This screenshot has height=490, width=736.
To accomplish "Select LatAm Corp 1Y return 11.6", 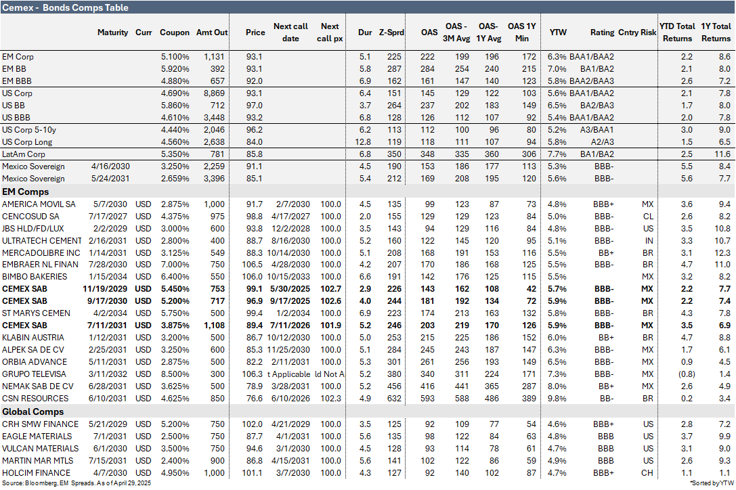I will pos(722,154).
